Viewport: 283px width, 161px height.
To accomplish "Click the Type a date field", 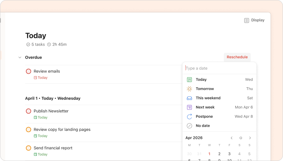I will click(x=219, y=68).
